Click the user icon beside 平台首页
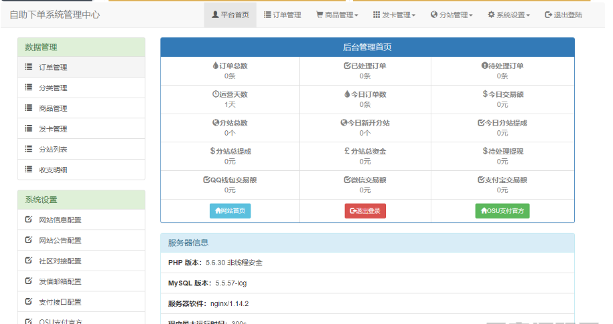The height and width of the screenshot is (324, 613). 215,15
